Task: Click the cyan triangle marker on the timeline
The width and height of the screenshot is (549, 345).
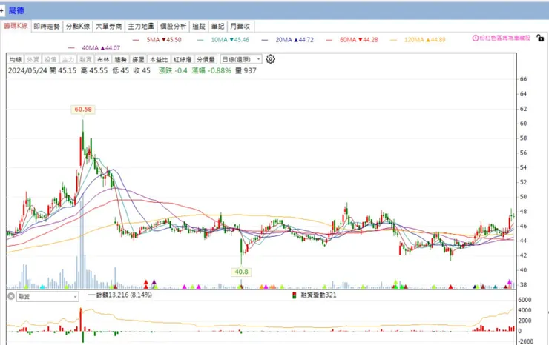Action: (x=42, y=287)
